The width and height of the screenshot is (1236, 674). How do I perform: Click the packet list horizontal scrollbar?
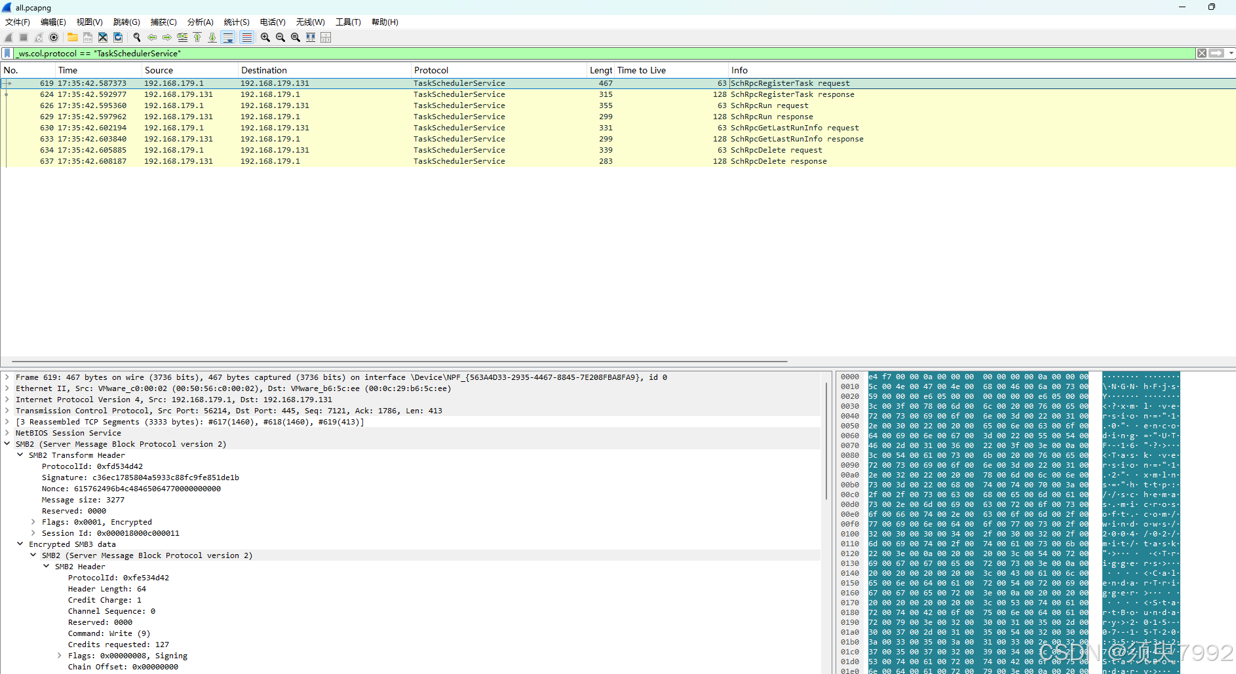[x=400, y=361]
